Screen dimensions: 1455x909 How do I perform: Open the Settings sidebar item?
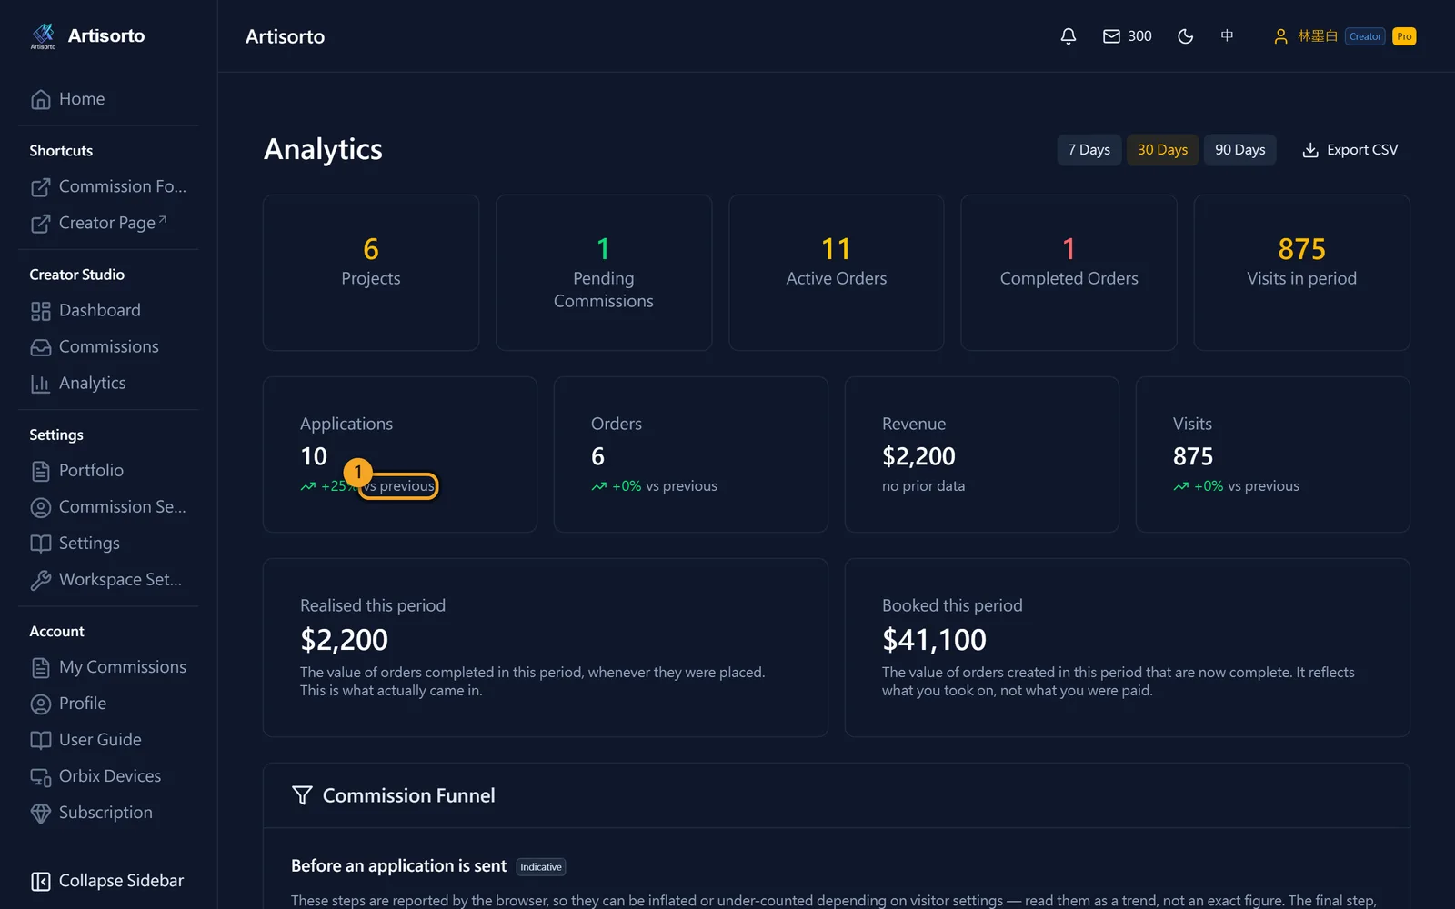(x=108, y=543)
